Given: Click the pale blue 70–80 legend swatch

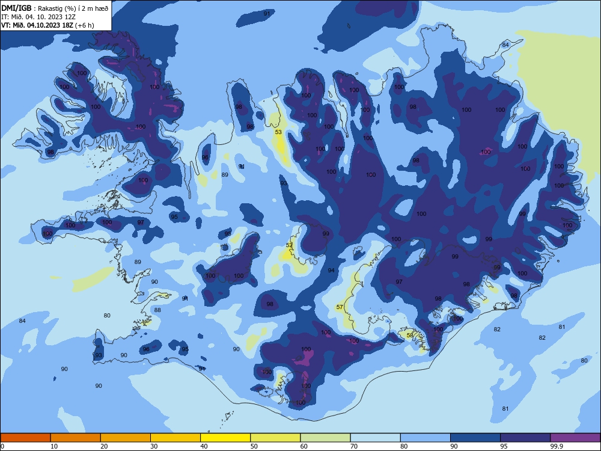Looking at the screenshot, I should click(x=375, y=438).
